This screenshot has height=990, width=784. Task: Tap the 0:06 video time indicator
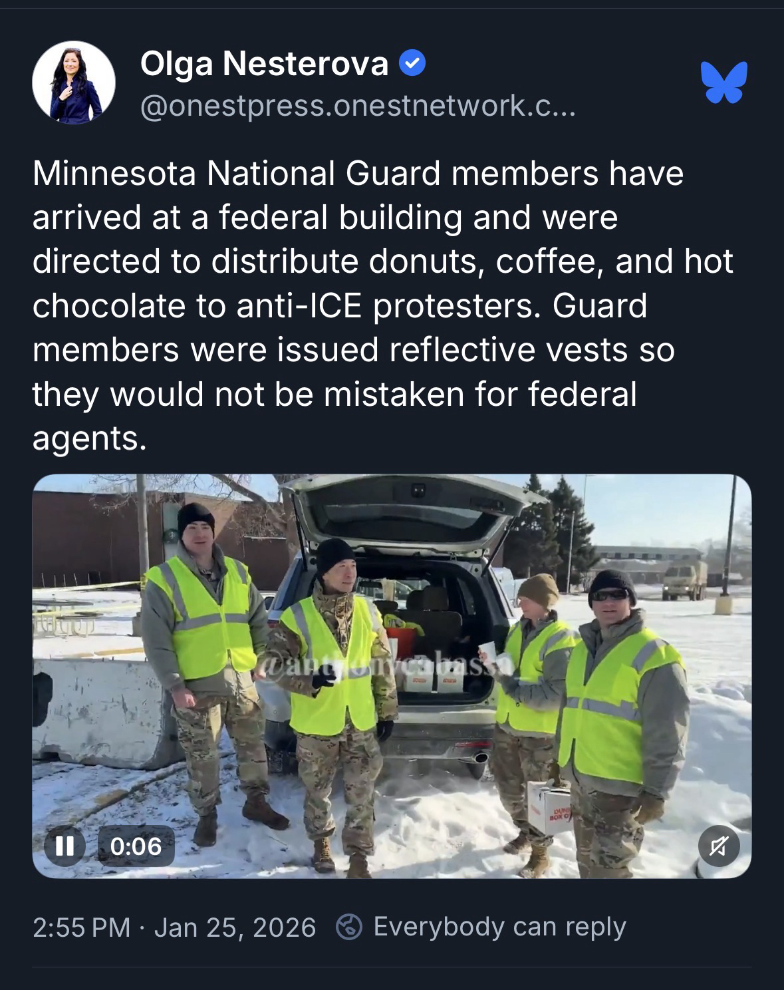(136, 846)
